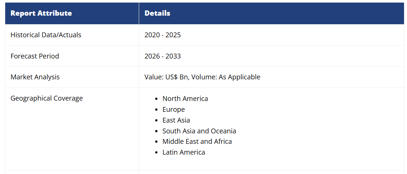
Task: Click the bullet before East Asia
Action: [157, 121]
